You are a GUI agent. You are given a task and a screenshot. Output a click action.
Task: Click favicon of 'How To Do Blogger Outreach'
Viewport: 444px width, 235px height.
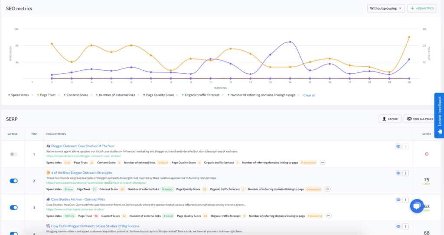click(48, 226)
